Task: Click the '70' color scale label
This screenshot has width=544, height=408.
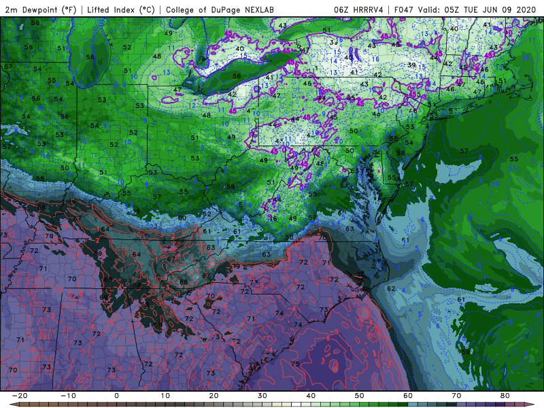Action: pos(456,396)
